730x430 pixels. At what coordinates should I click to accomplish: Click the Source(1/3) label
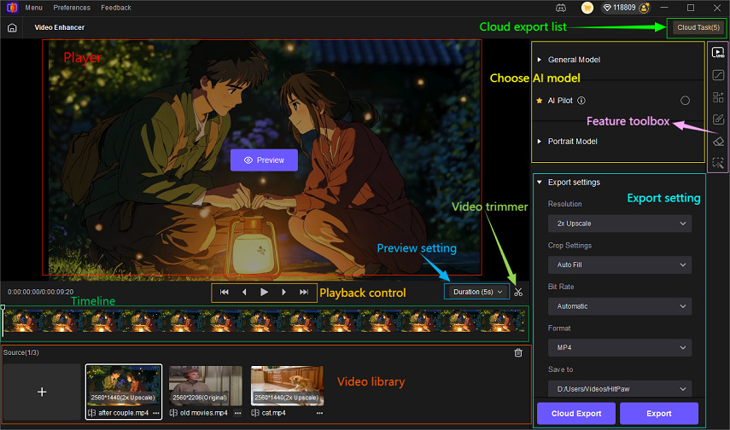coord(21,352)
